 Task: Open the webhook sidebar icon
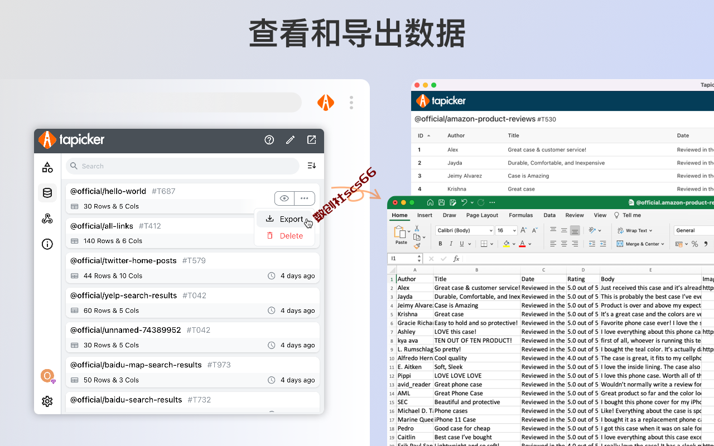click(x=47, y=219)
